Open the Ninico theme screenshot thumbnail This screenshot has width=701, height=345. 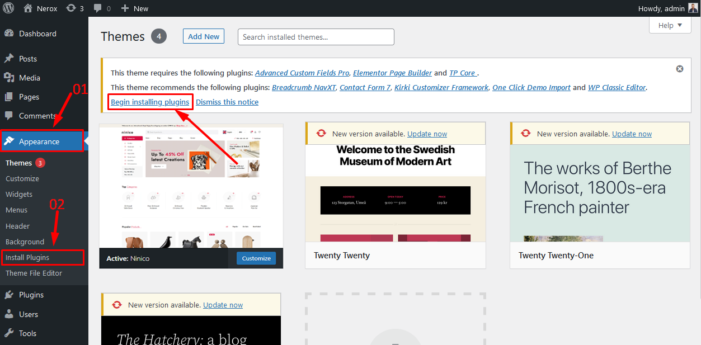coord(191,186)
